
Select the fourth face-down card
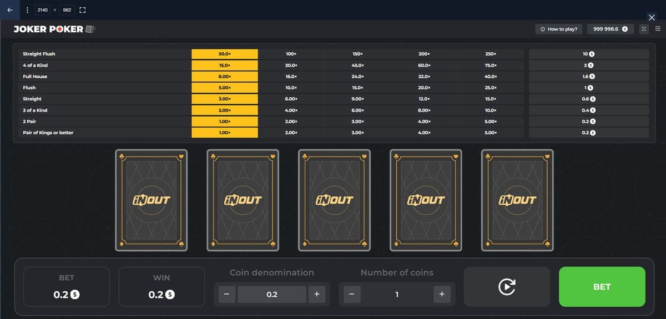[426, 200]
